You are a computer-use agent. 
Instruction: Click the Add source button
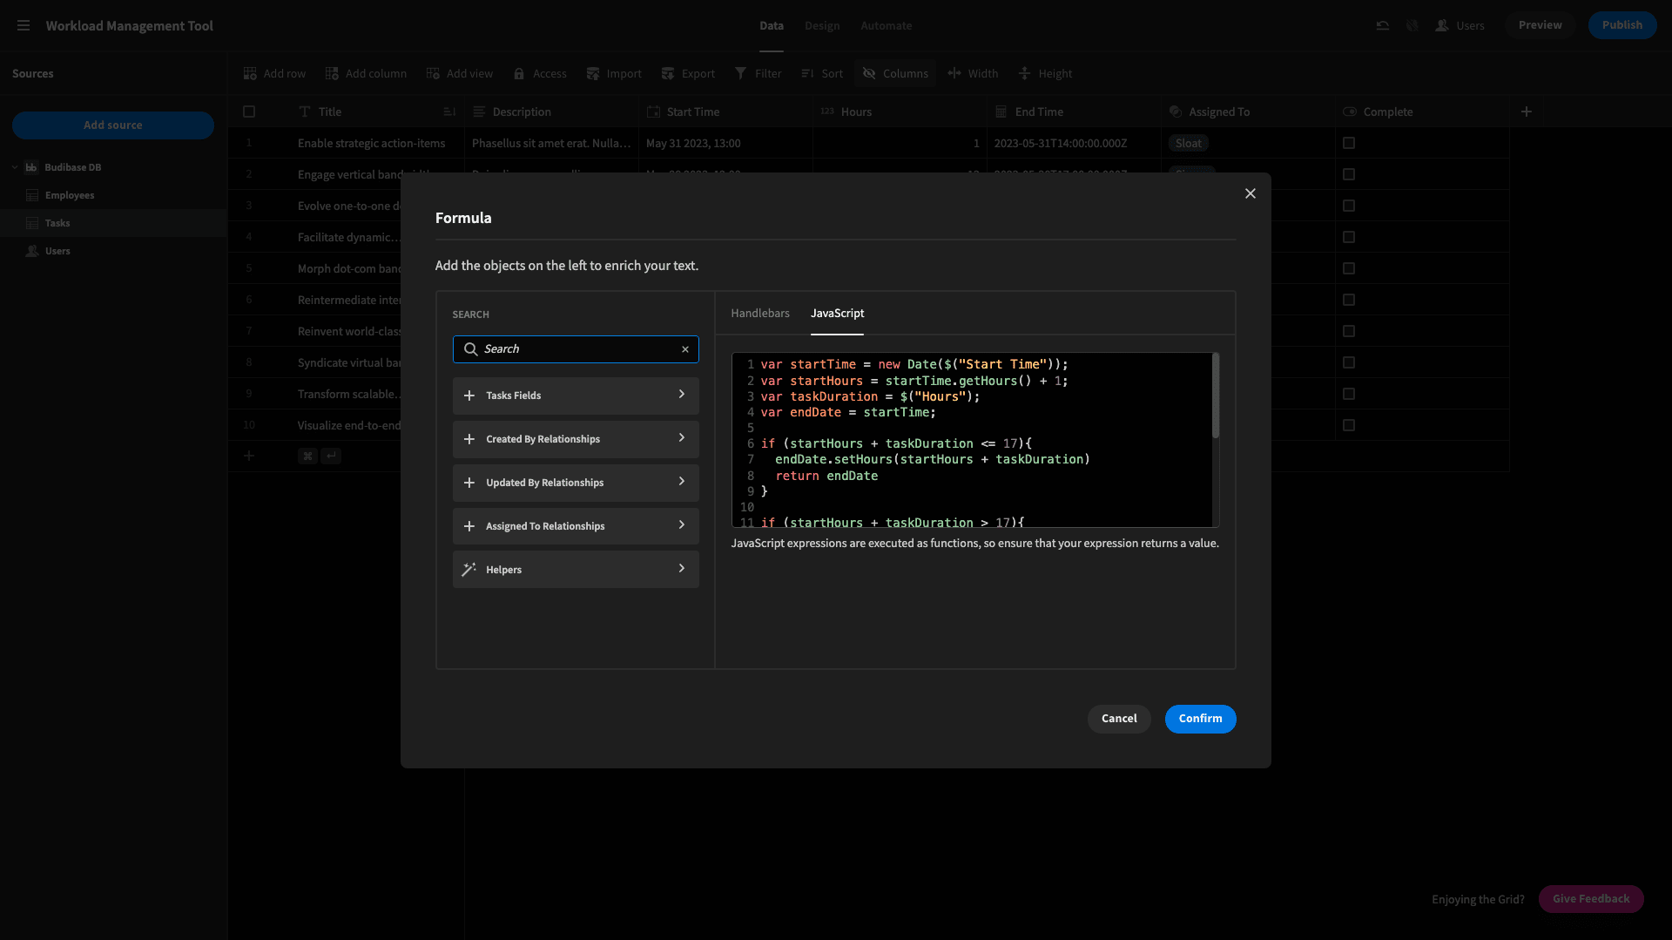coord(113,125)
